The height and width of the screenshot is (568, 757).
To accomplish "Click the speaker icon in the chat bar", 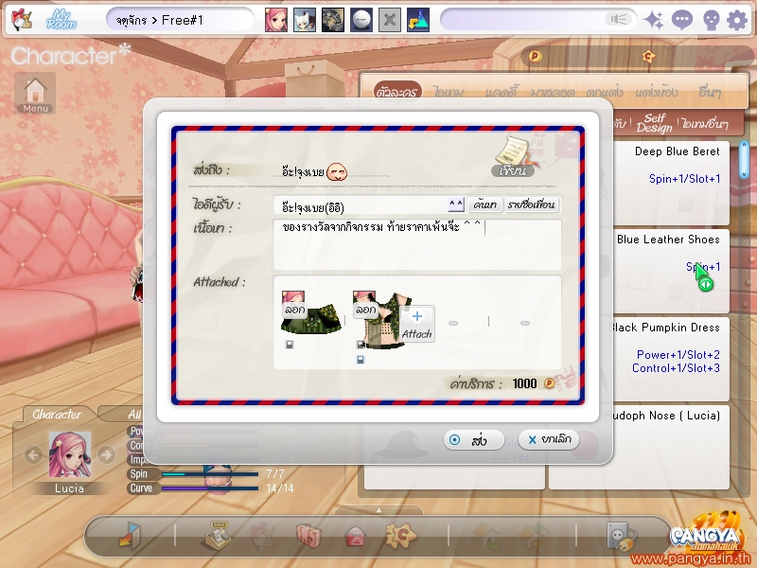I will (618, 19).
